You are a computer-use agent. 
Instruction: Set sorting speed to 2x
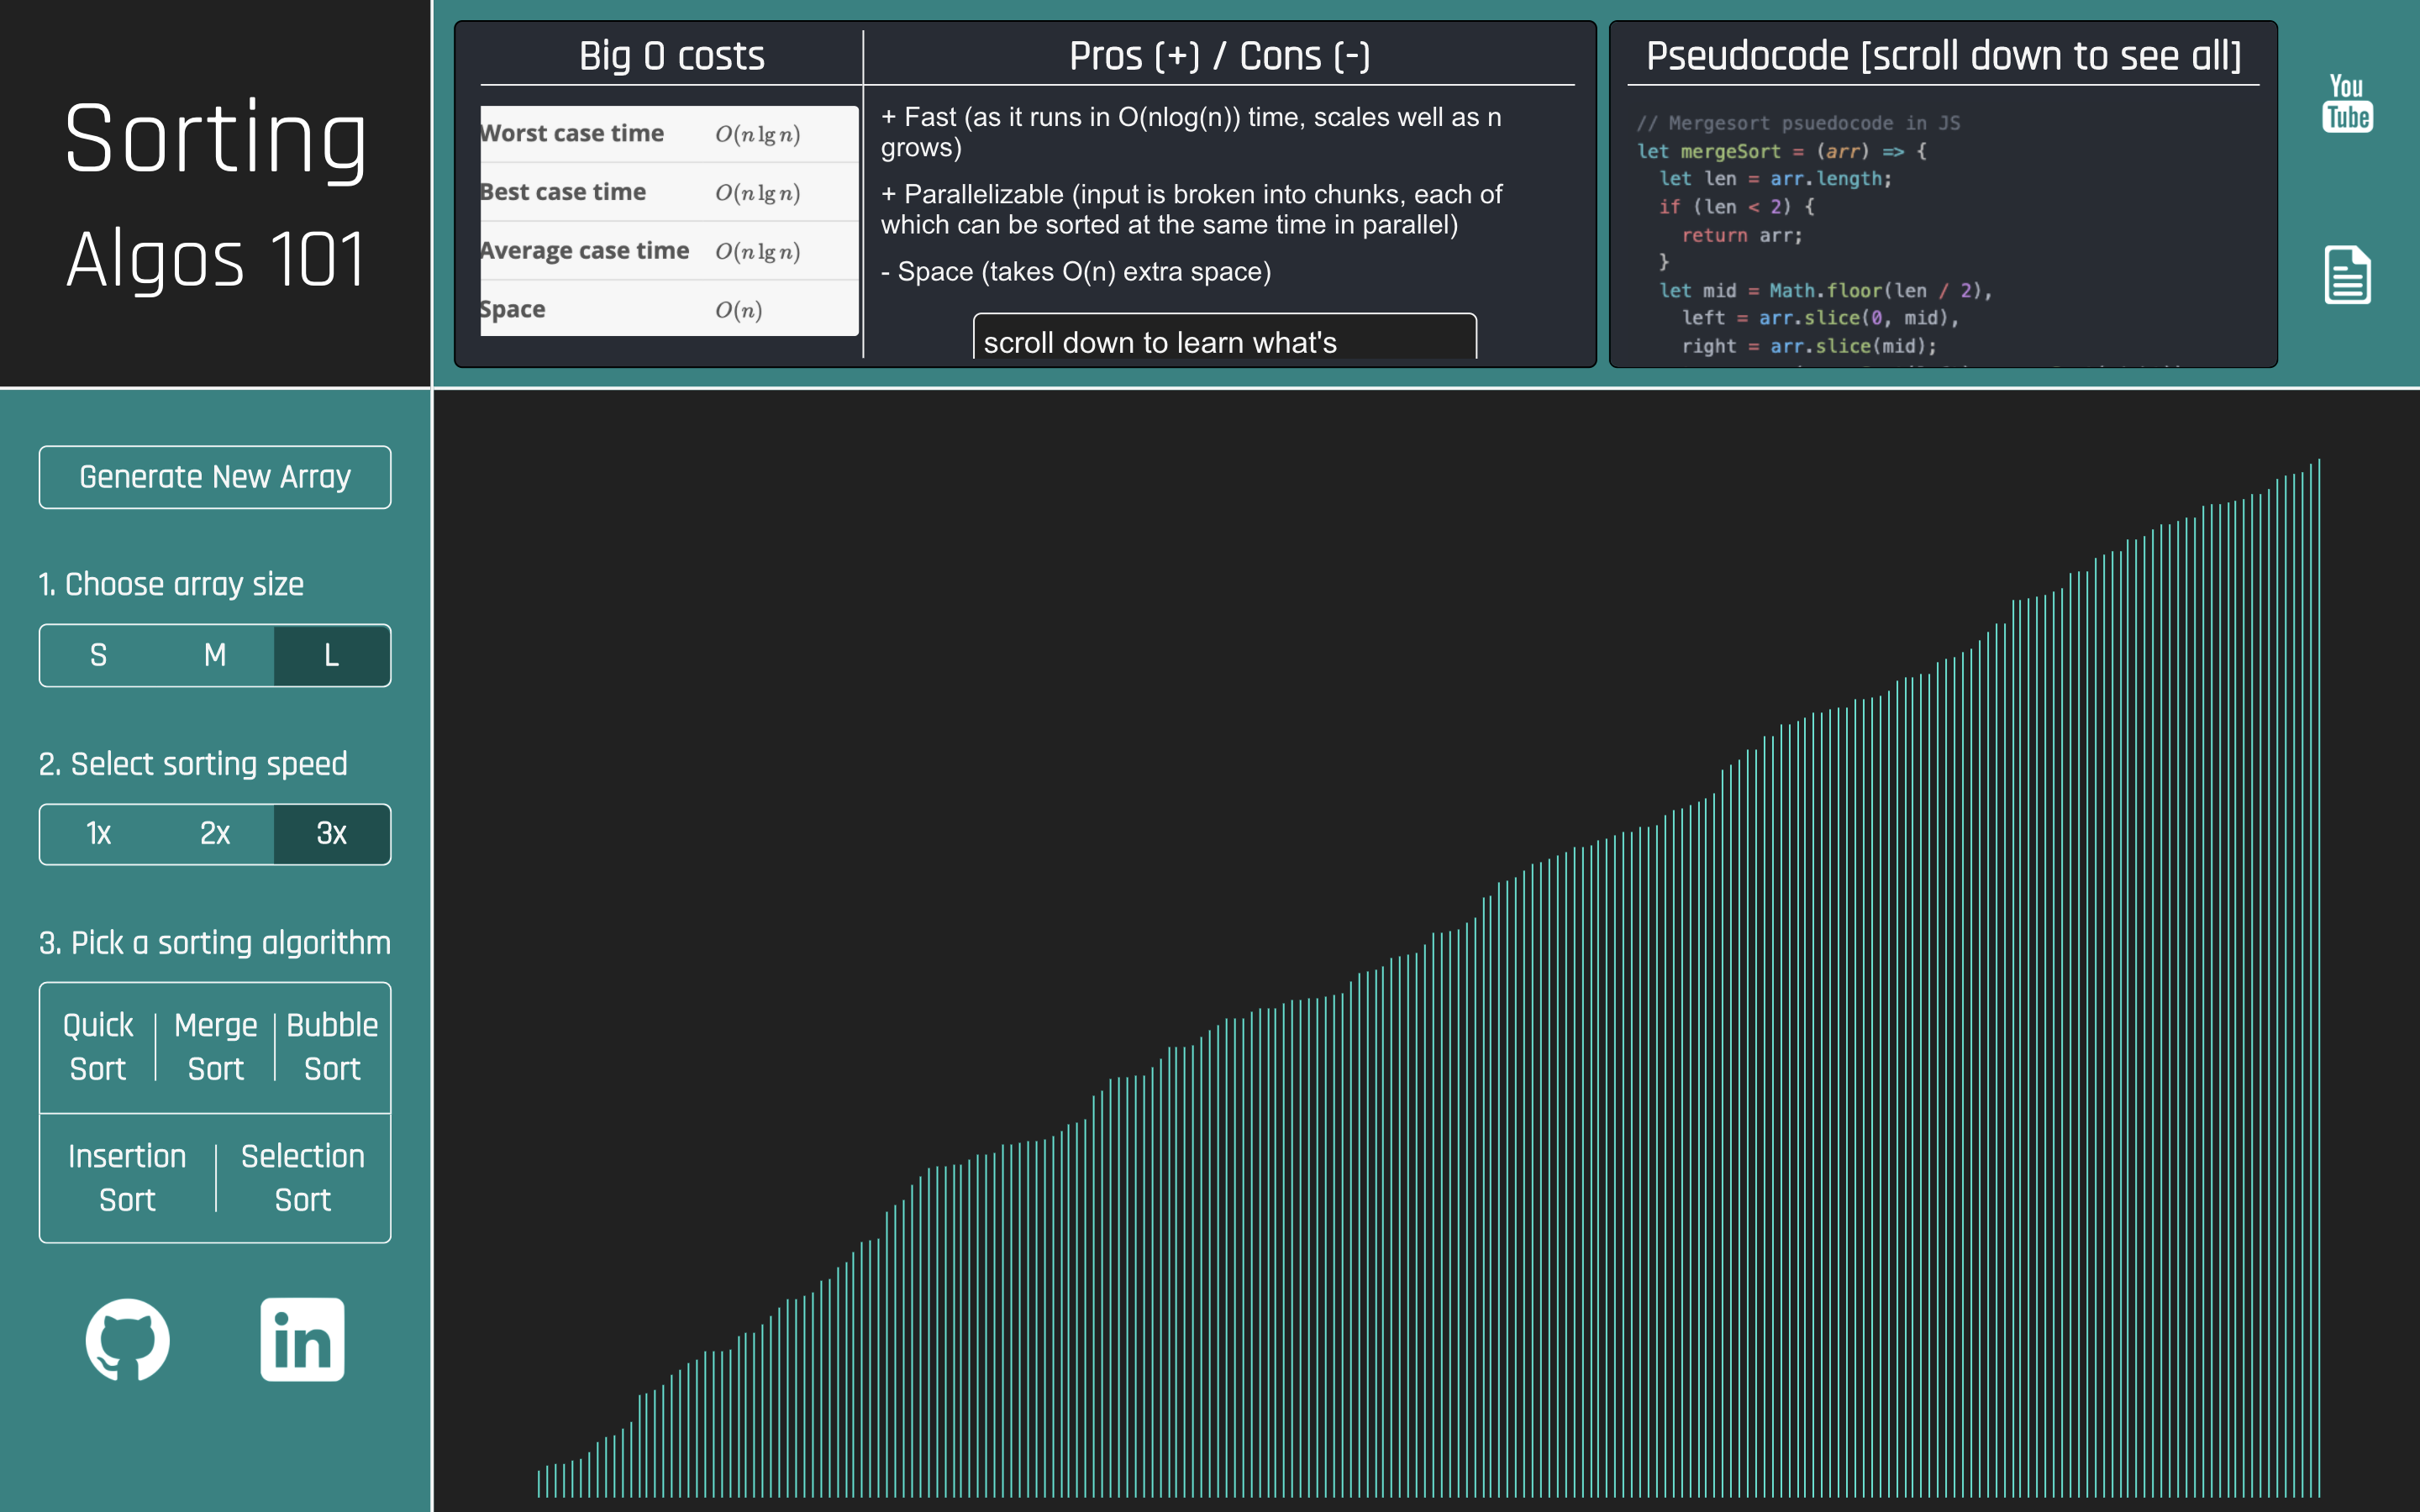pyautogui.click(x=215, y=834)
